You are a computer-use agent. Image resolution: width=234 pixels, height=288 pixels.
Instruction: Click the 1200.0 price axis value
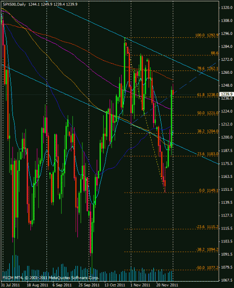click(227, 137)
